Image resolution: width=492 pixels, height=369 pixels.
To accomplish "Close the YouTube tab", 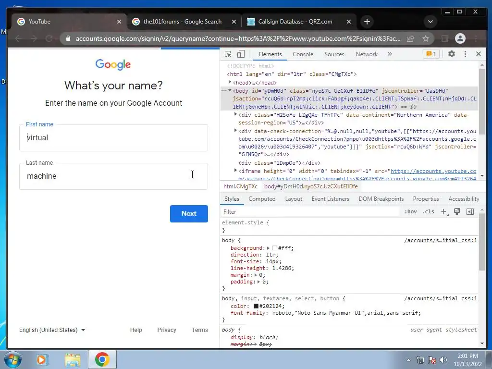I will click(x=119, y=22).
